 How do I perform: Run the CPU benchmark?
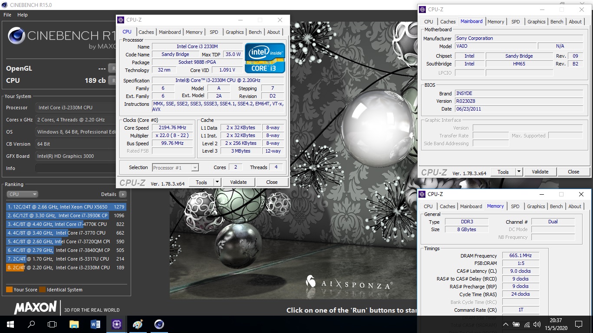click(x=112, y=81)
